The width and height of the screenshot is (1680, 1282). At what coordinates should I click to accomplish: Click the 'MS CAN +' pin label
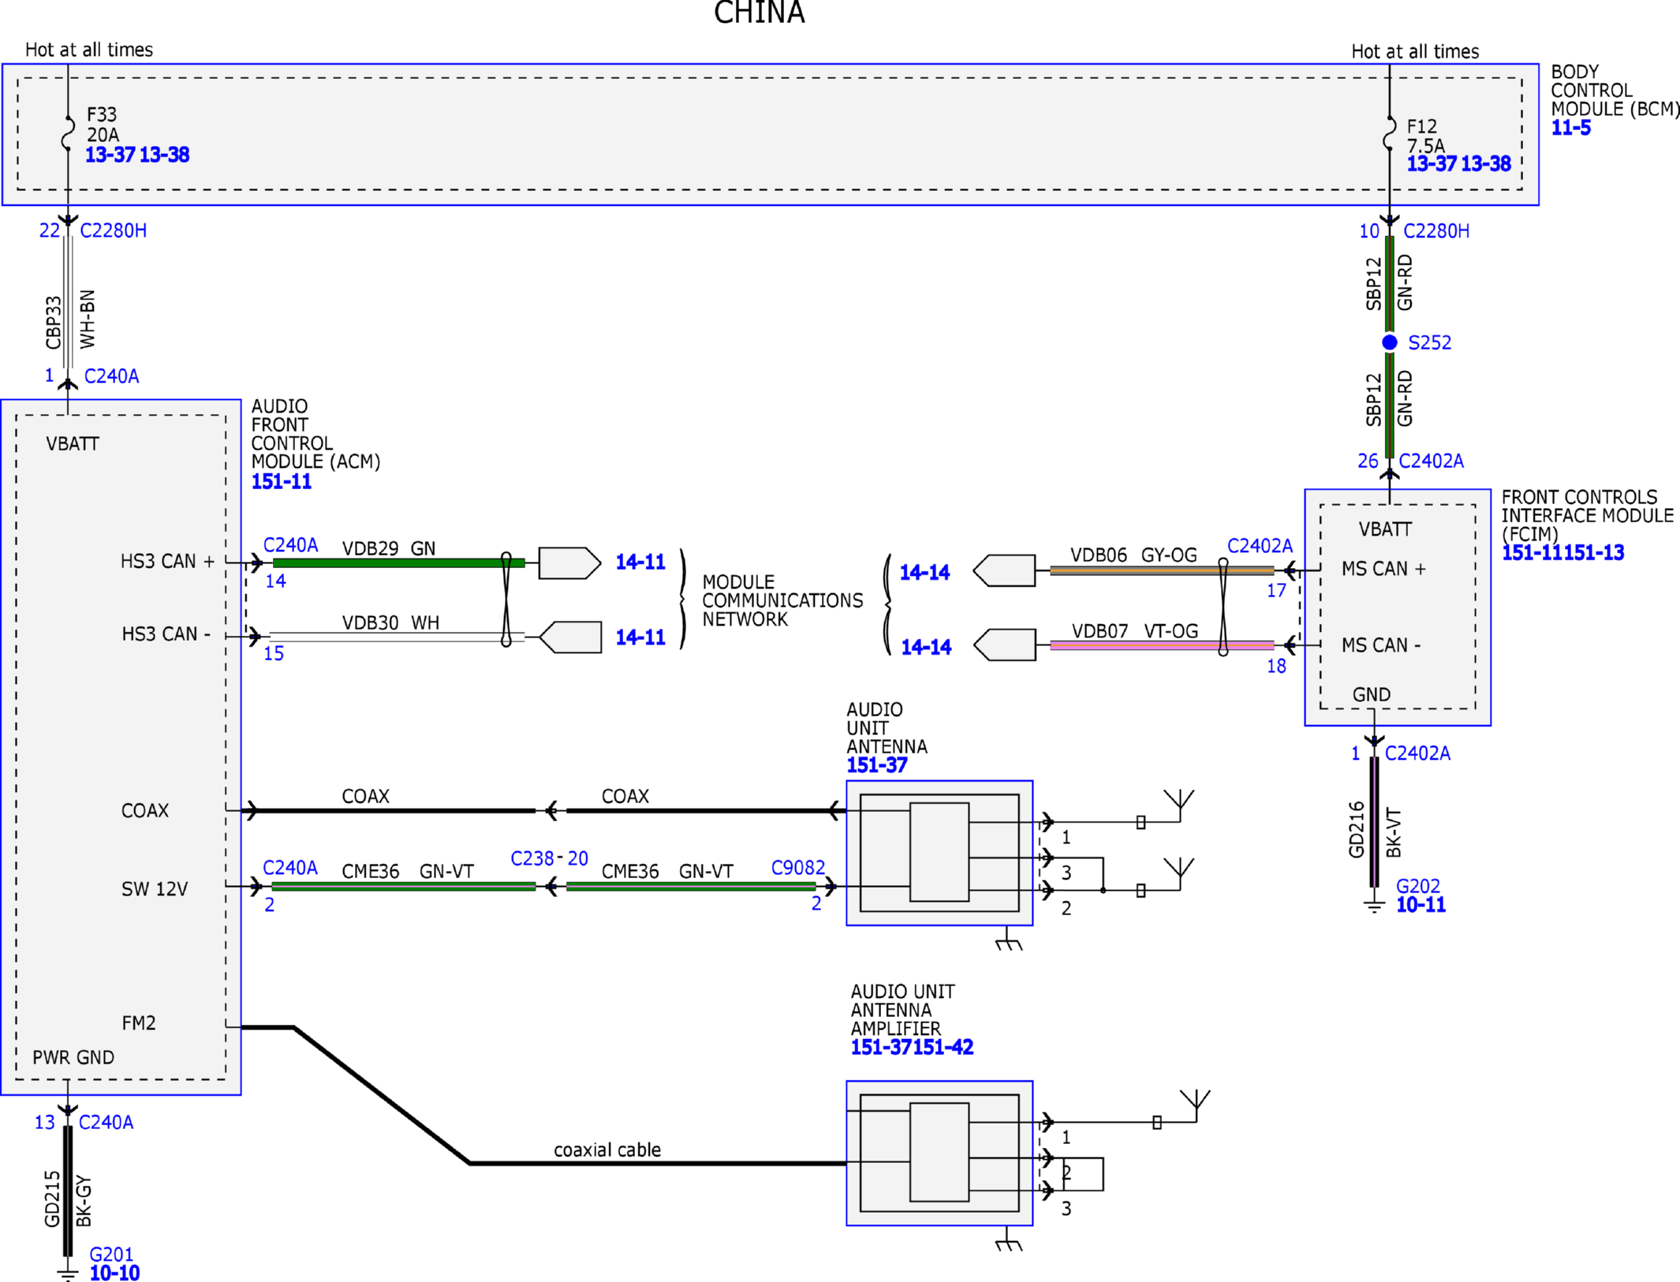click(1384, 569)
